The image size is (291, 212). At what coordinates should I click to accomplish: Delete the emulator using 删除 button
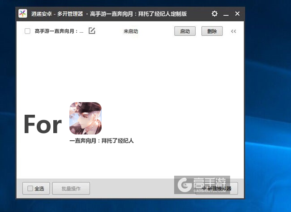click(x=212, y=31)
